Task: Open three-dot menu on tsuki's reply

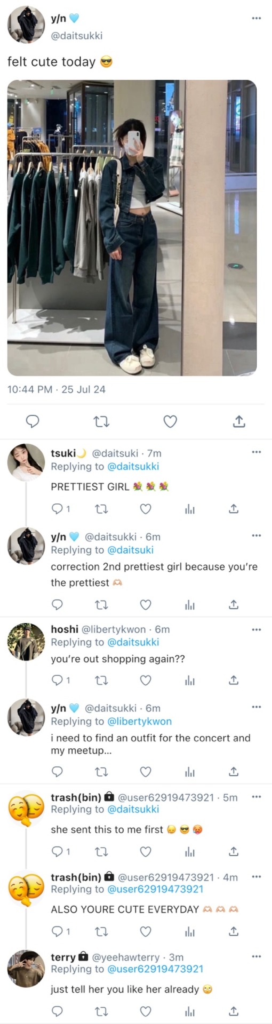Action: click(x=257, y=452)
